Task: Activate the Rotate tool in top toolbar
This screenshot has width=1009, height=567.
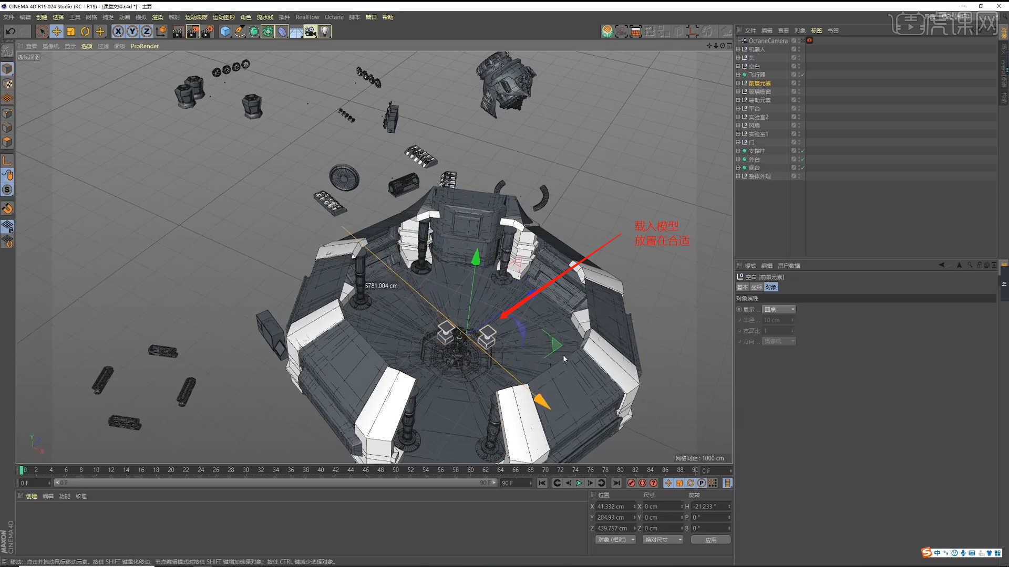Action: pyautogui.click(x=85, y=31)
